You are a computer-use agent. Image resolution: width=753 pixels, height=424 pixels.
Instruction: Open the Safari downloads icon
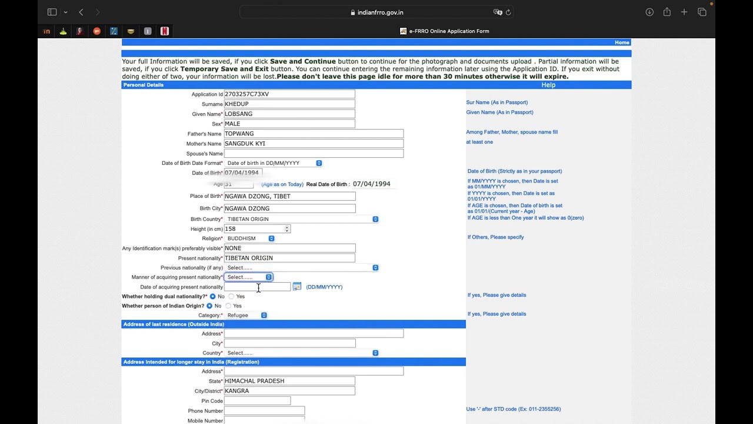(649, 12)
